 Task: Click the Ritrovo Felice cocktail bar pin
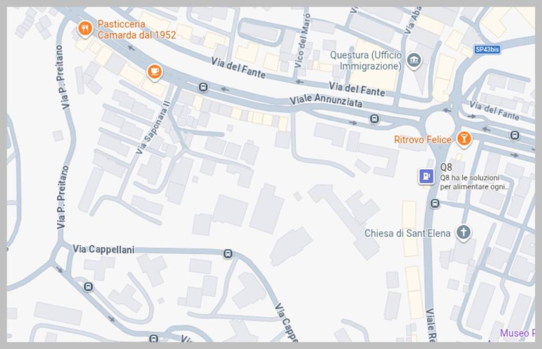tap(464, 139)
